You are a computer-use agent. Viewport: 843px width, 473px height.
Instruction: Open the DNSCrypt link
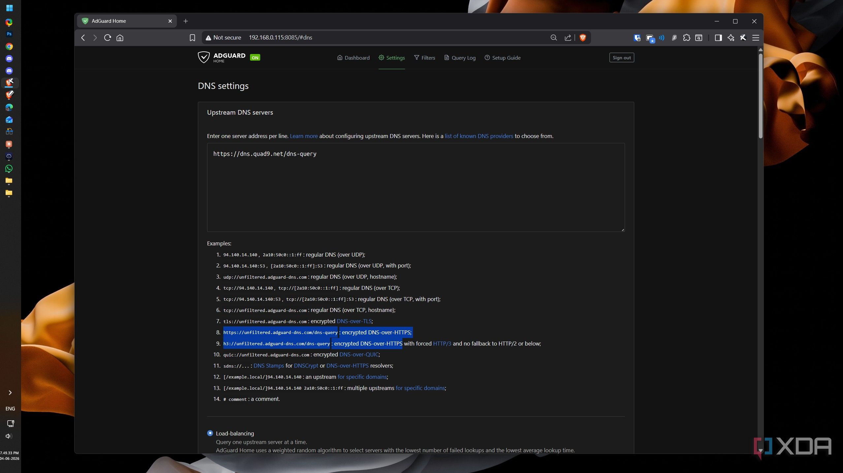(306, 366)
